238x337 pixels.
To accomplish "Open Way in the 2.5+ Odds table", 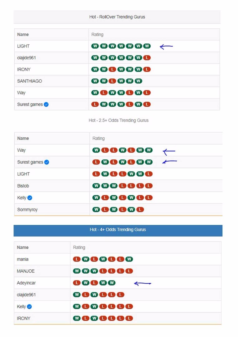I will click(x=21, y=150).
